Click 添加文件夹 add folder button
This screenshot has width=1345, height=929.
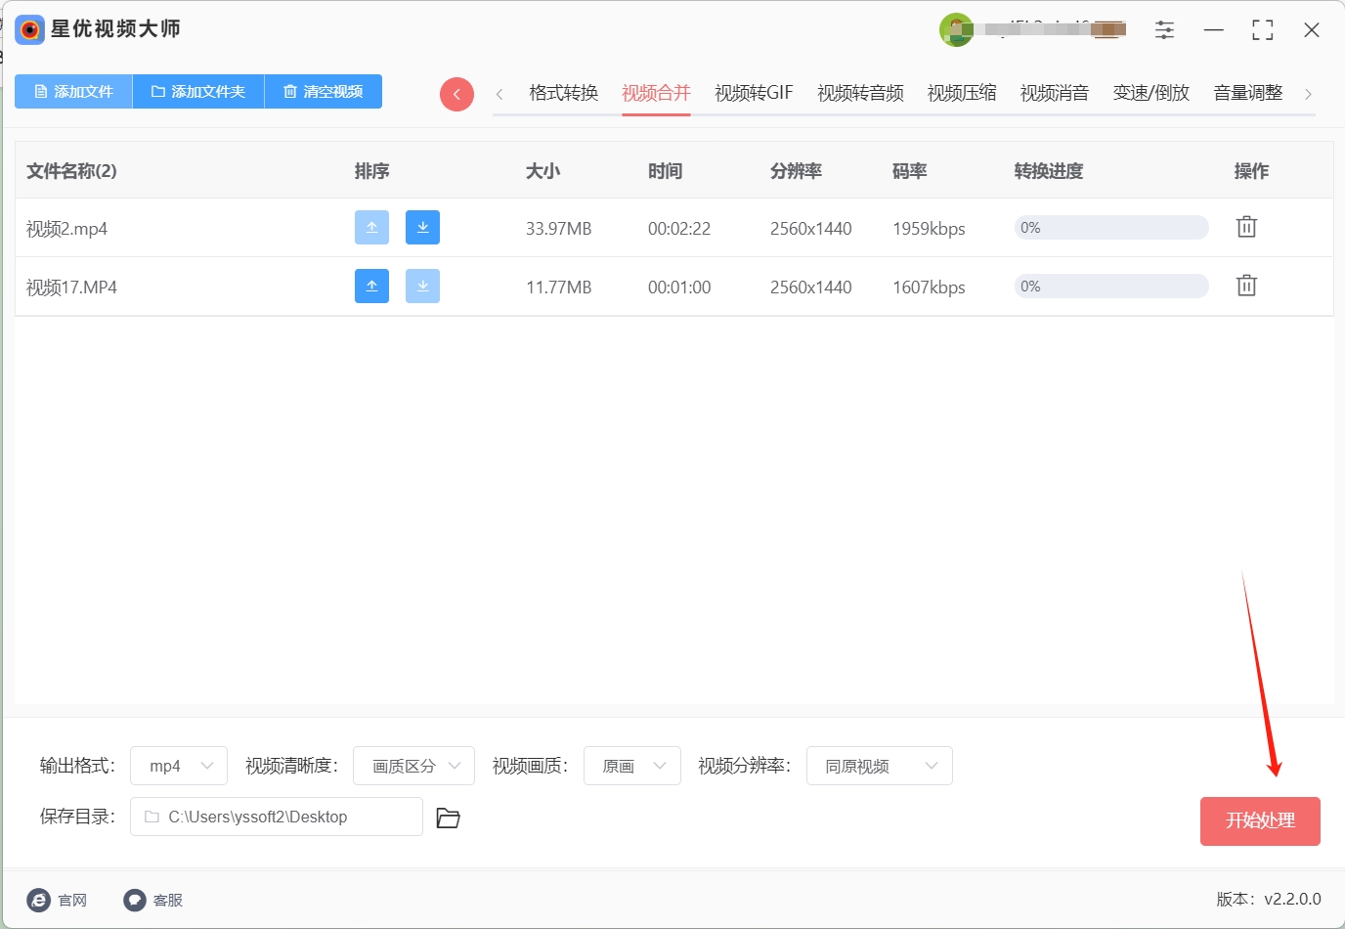click(x=198, y=91)
